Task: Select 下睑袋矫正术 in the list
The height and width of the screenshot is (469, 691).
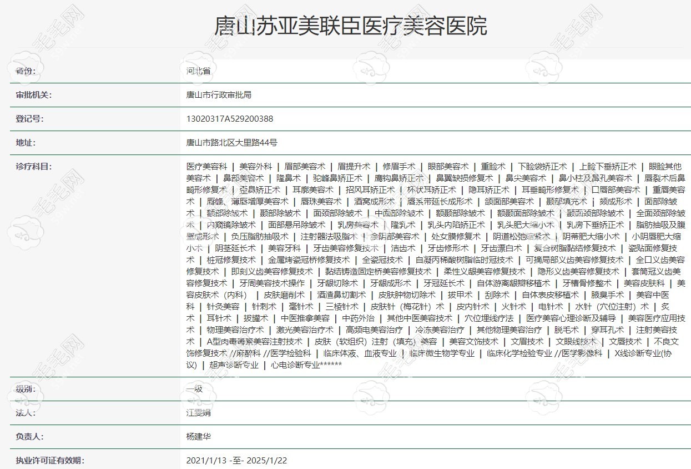Action: pyautogui.click(x=542, y=167)
